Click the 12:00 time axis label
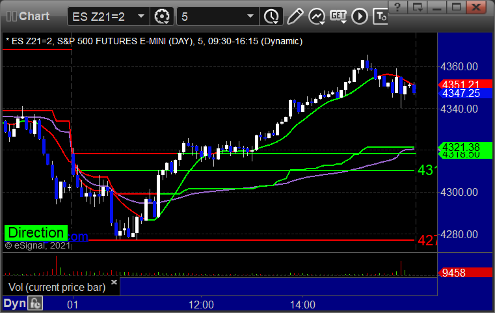495x313 pixels. (x=201, y=305)
